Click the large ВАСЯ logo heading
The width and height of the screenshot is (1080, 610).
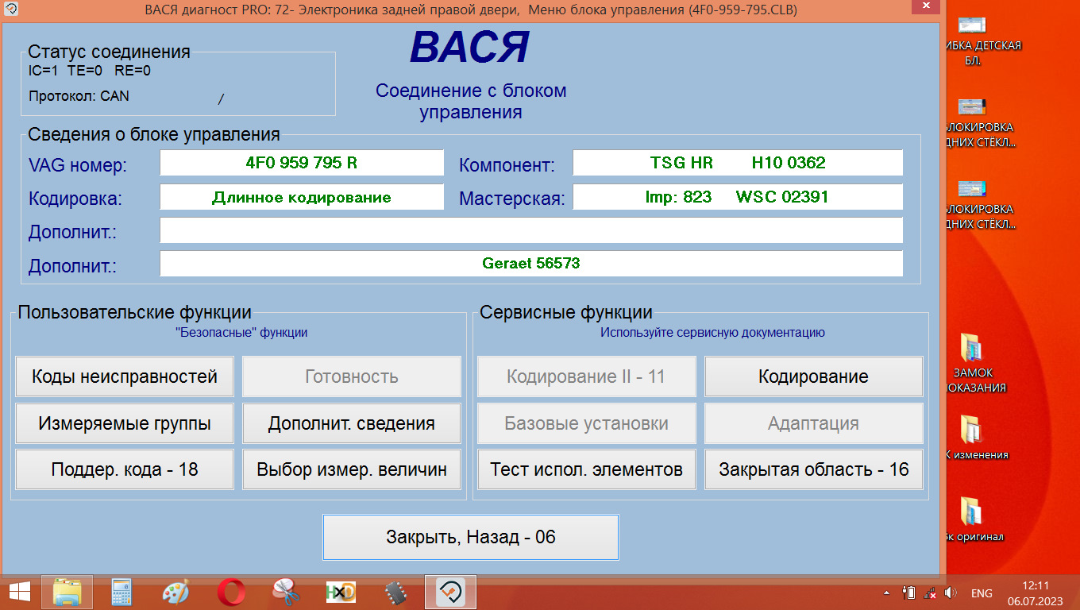pos(469,48)
